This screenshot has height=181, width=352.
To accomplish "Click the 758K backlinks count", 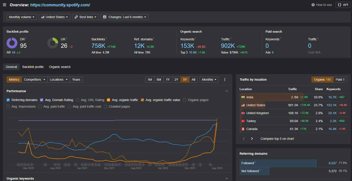I will pos(99,46).
